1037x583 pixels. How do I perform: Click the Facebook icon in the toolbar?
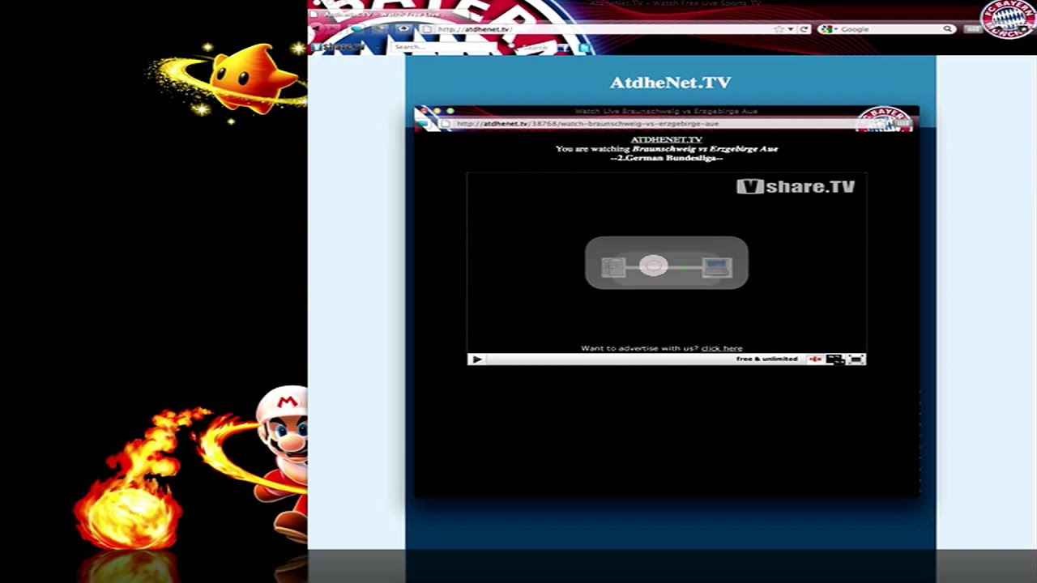pos(564,48)
